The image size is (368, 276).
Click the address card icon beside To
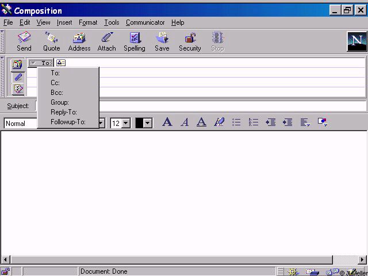[61, 63]
